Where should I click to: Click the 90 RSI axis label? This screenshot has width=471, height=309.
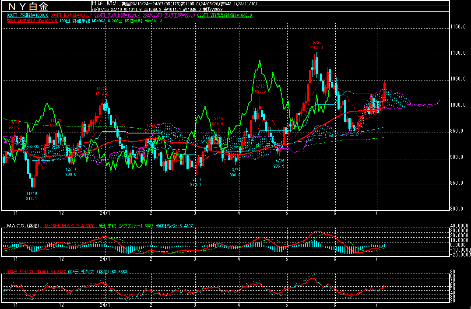tap(453, 272)
